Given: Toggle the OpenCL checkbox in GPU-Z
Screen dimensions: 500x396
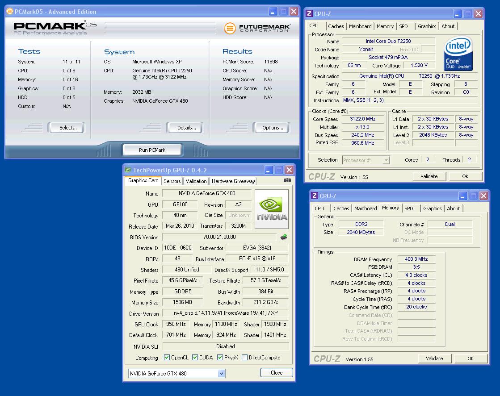Looking at the screenshot, I should click(x=167, y=358).
